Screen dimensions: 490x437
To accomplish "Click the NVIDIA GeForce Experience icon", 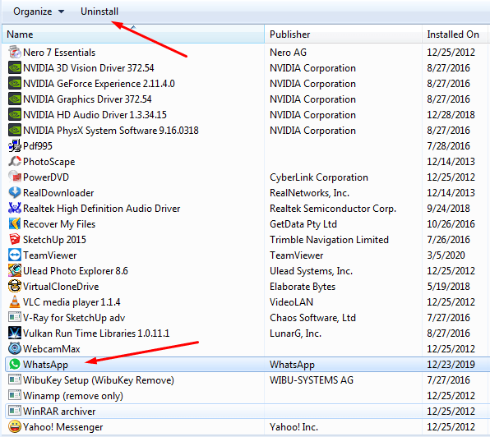I will click(x=15, y=83).
